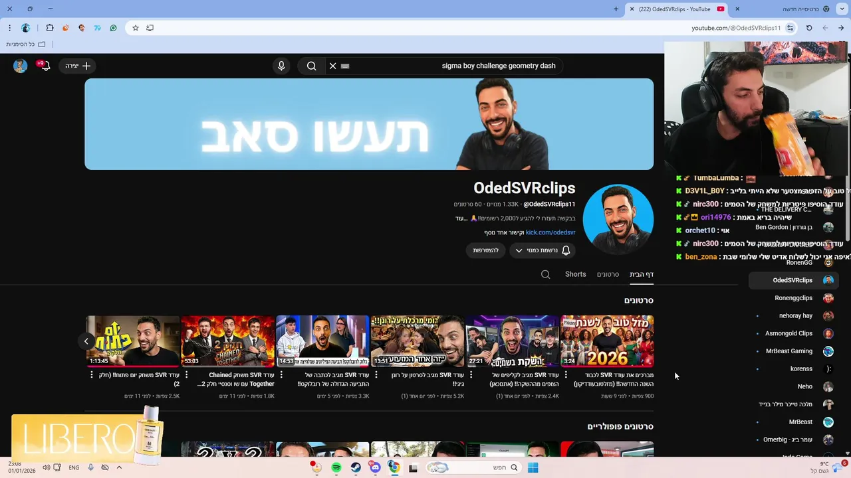The image size is (851, 478).
Task: Expand the Chrome tab search dropdown
Action: click(841, 9)
